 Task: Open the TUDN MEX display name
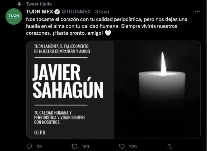click(40, 12)
